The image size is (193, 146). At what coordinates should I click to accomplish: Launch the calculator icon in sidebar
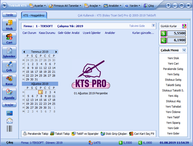tap(10, 113)
